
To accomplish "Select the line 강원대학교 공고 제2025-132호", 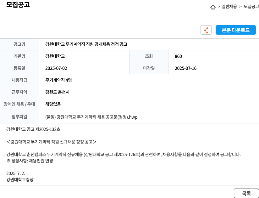I will point(33,129).
